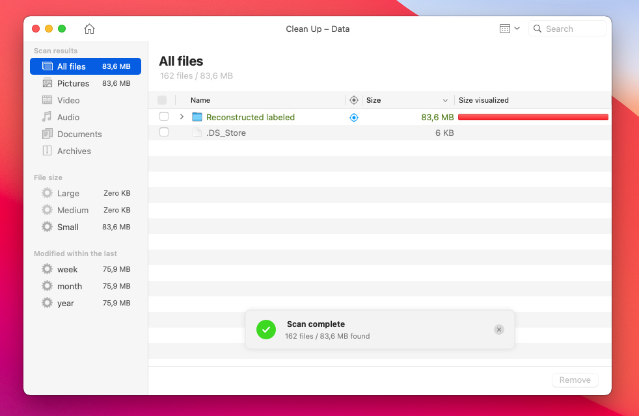Sort by the Name column header
Viewport: 639px width, 416px height.
200,100
